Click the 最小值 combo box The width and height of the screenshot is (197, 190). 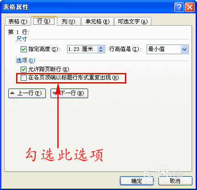[x=168, y=49]
